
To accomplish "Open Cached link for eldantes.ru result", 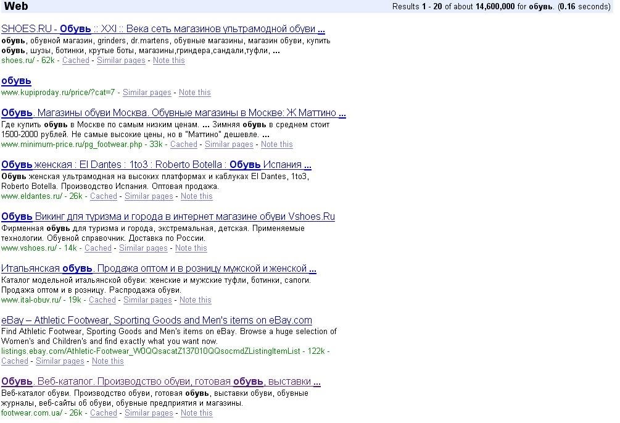I will (104, 196).
